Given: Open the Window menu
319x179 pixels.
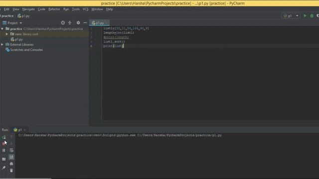Looking at the screenshot, I should click(x=97, y=9).
